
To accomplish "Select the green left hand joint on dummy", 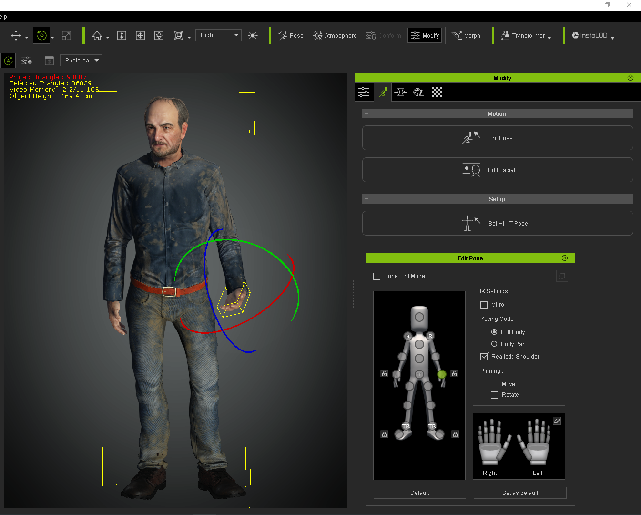I will [x=442, y=374].
